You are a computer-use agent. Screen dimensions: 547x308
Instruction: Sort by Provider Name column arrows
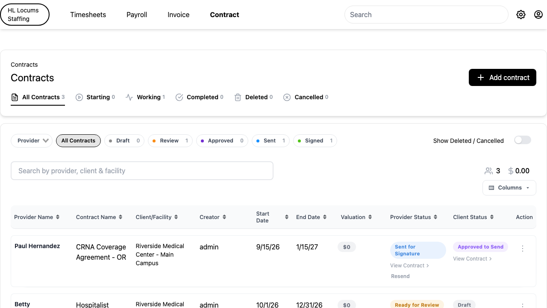pyautogui.click(x=58, y=217)
